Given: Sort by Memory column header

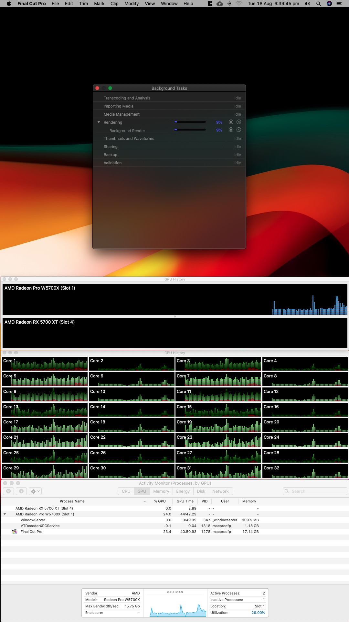Looking at the screenshot, I should click(249, 501).
